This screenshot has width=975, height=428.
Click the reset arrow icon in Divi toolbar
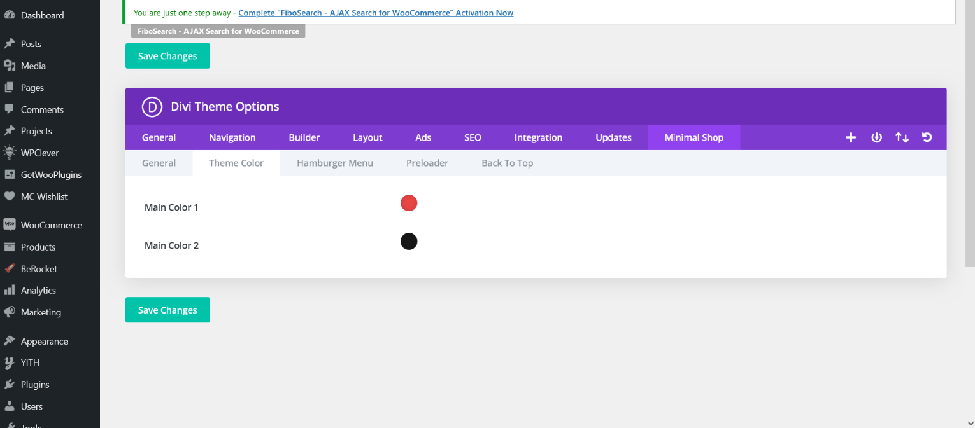[x=927, y=137]
